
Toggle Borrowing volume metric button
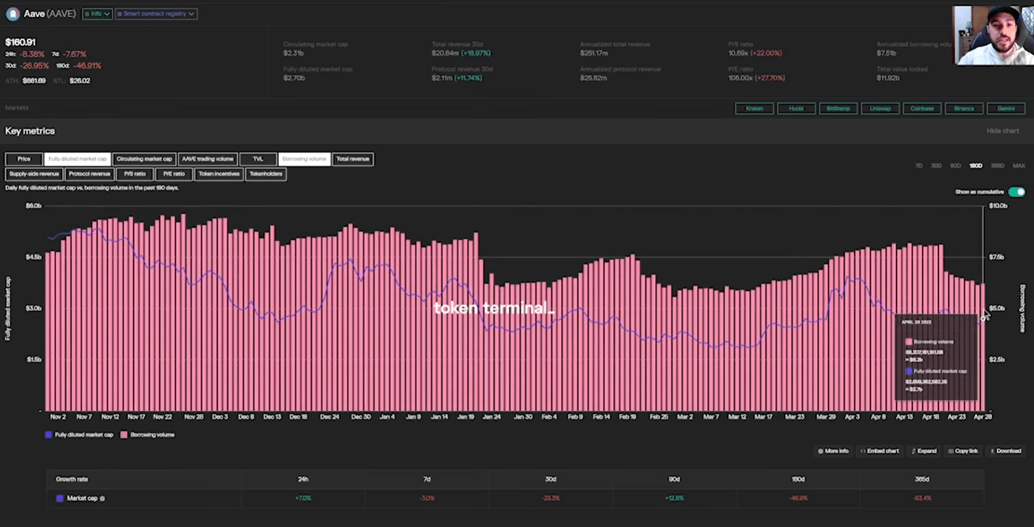(305, 159)
